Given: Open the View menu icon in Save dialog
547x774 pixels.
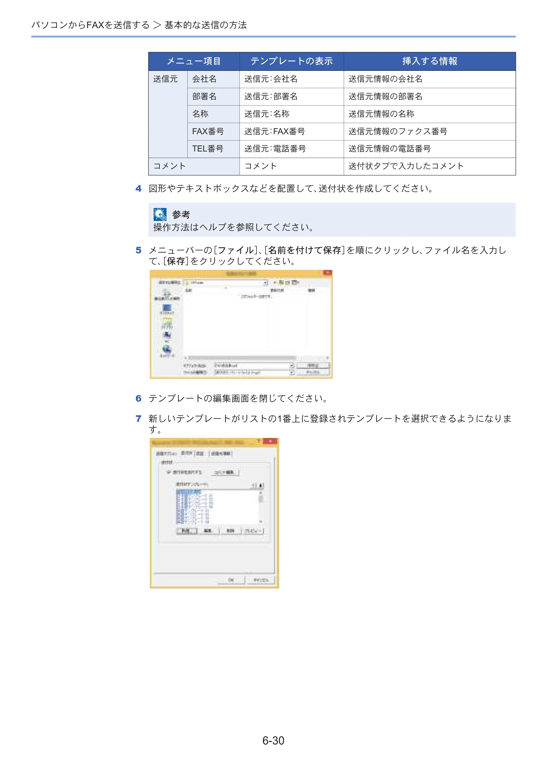Looking at the screenshot, I should point(295,282).
